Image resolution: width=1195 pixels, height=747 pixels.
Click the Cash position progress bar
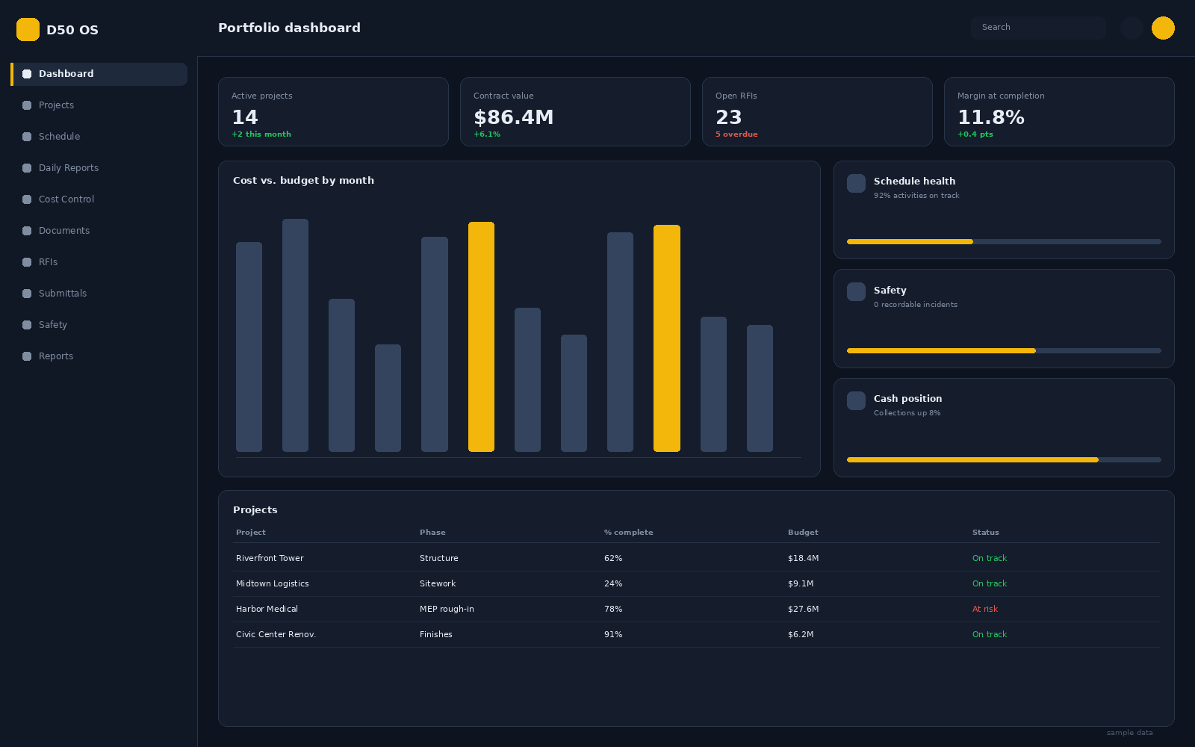click(x=1004, y=460)
